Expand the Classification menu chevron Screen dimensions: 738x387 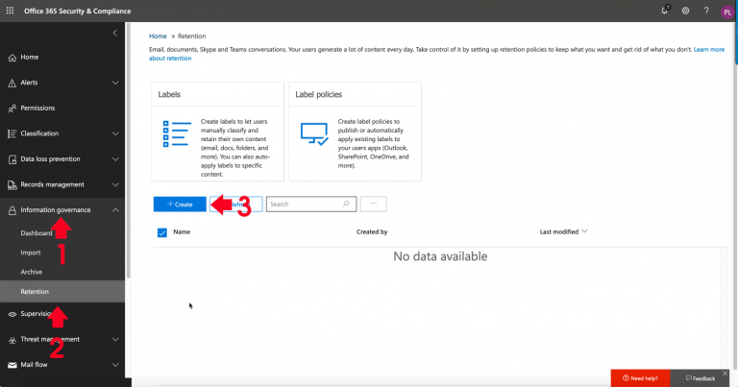click(x=115, y=133)
